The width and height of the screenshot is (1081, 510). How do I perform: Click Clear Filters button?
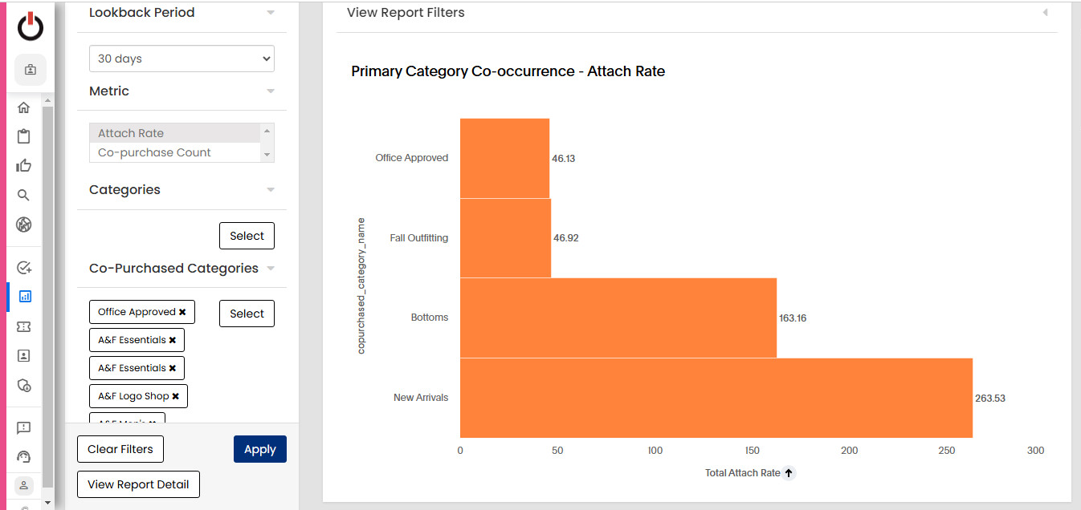point(120,449)
